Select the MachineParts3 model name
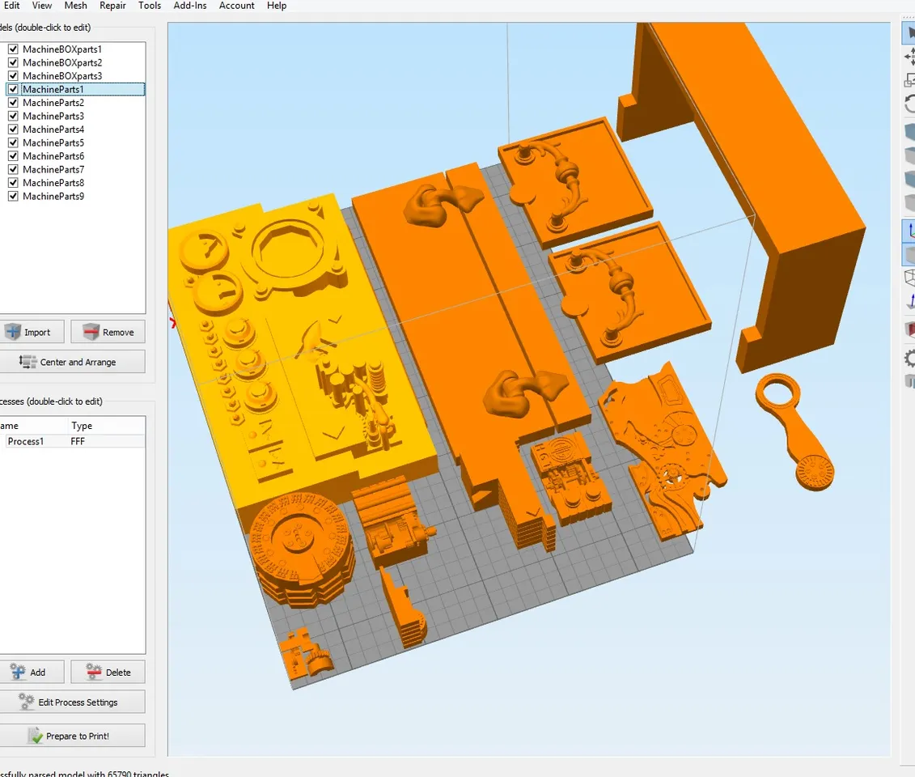Image resolution: width=915 pixels, height=777 pixels. (x=53, y=117)
